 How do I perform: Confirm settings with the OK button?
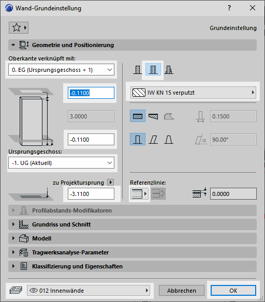pyautogui.click(x=233, y=291)
